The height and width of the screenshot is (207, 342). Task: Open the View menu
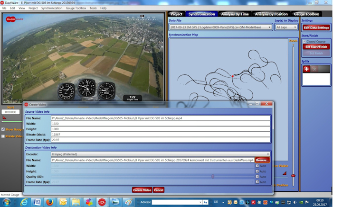(21, 8)
